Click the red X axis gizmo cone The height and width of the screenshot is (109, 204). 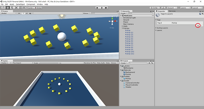pos(115,21)
